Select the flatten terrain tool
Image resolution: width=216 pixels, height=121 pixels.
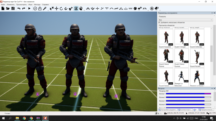[x=107, y=9]
